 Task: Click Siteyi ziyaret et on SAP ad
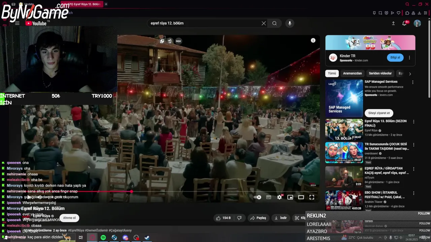(x=379, y=113)
